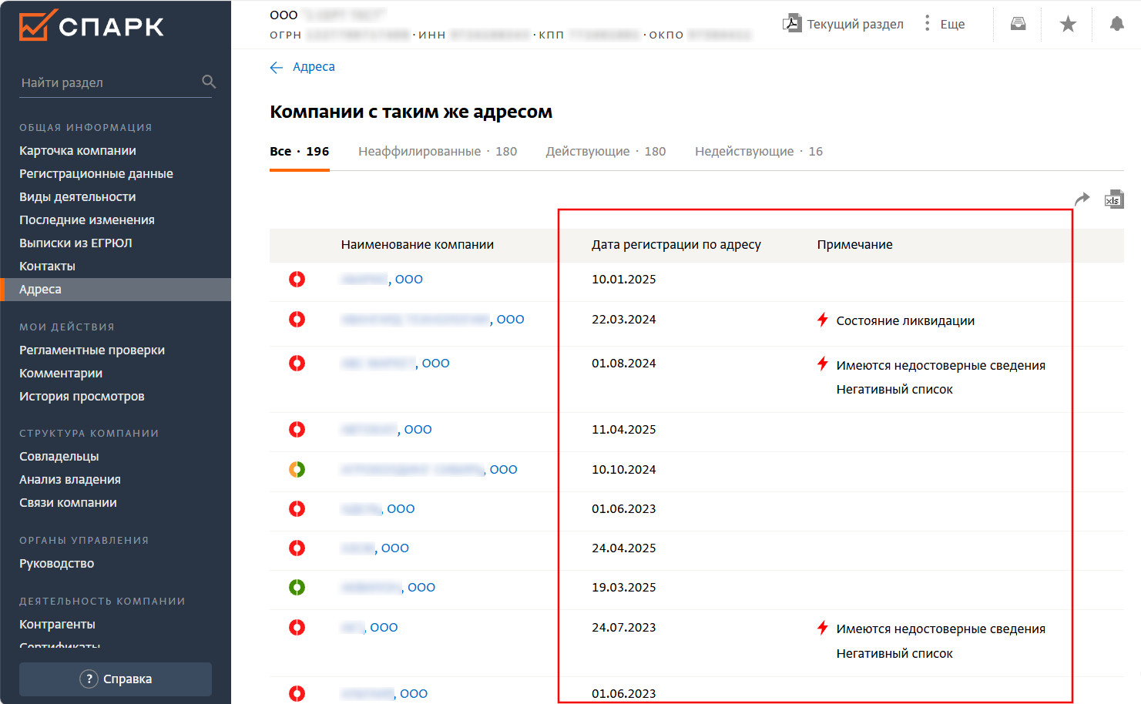
Task: Click the share arrow icon above table
Action: [x=1082, y=199]
